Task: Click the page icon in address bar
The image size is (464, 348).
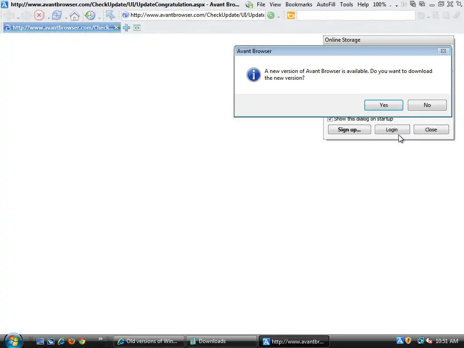Action: click(126, 15)
